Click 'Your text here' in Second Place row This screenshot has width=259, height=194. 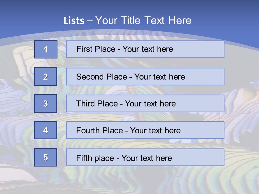(159, 77)
